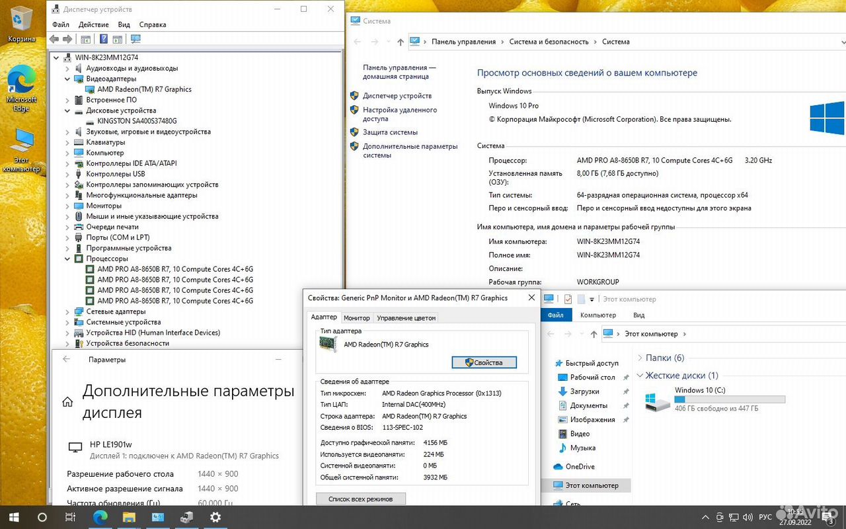
Task: Open Настройка удаленного доступа link
Action: coord(400,114)
